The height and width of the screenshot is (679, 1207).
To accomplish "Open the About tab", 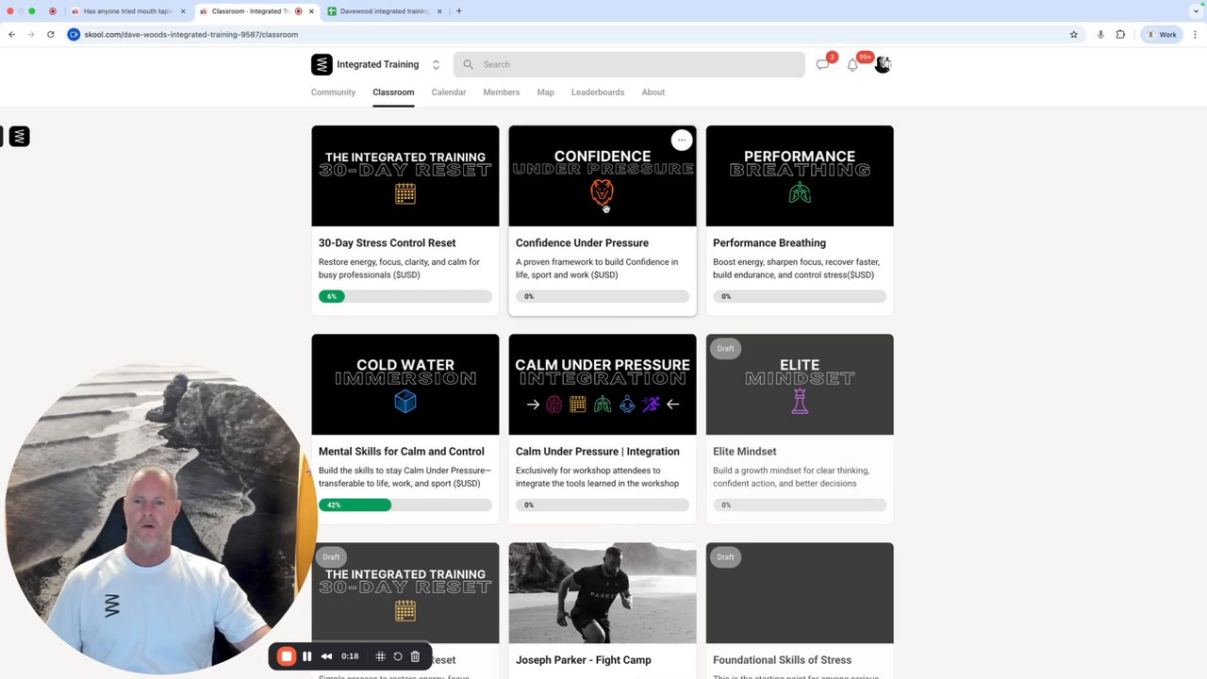I will click(653, 92).
